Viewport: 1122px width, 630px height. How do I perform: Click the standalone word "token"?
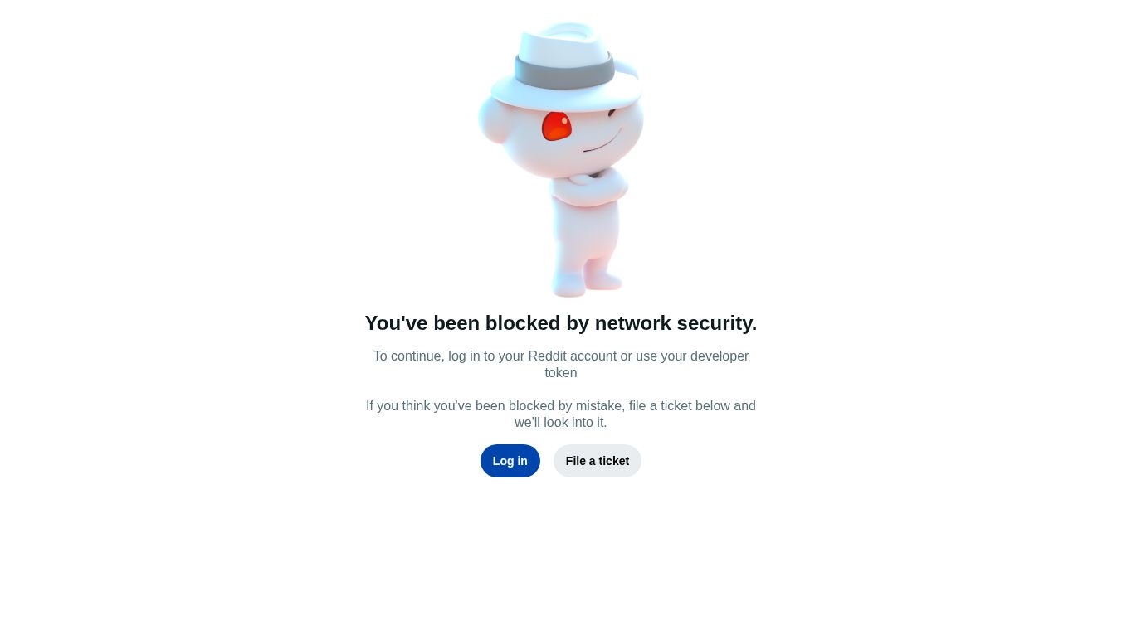tap(561, 373)
